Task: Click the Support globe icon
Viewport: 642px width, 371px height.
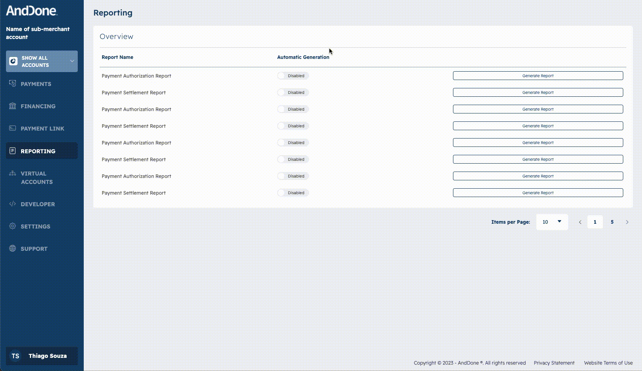Action: tap(13, 248)
